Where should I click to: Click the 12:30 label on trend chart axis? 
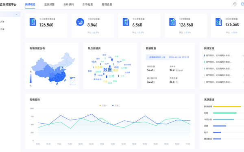point(91,144)
